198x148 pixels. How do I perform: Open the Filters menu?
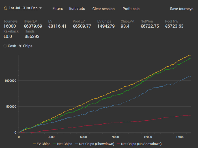tap(58, 8)
